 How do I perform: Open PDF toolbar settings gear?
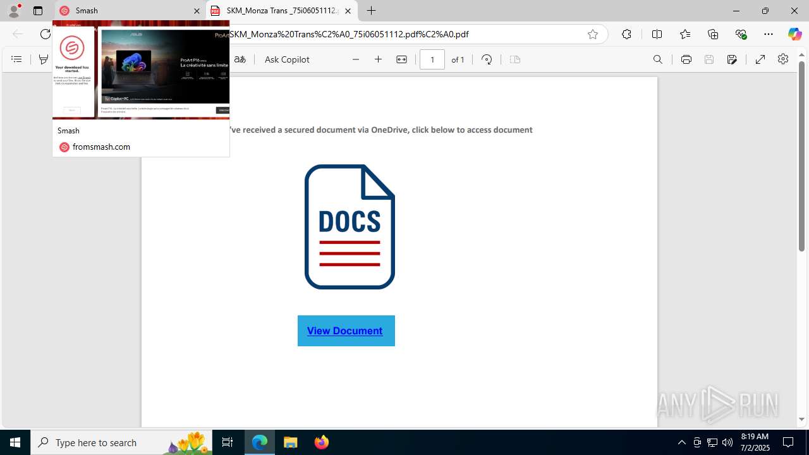[x=783, y=59]
